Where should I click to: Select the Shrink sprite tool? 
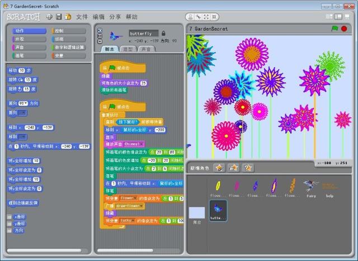click(214, 17)
